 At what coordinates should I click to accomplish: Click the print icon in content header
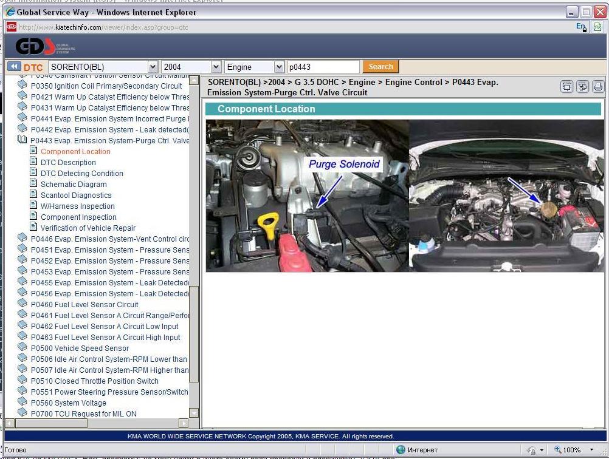598,87
